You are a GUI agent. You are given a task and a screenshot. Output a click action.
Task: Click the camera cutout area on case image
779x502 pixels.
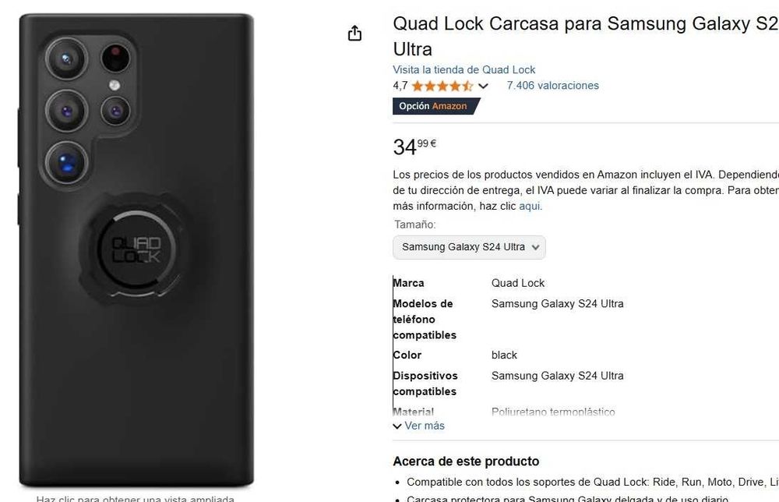coord(89,109)
